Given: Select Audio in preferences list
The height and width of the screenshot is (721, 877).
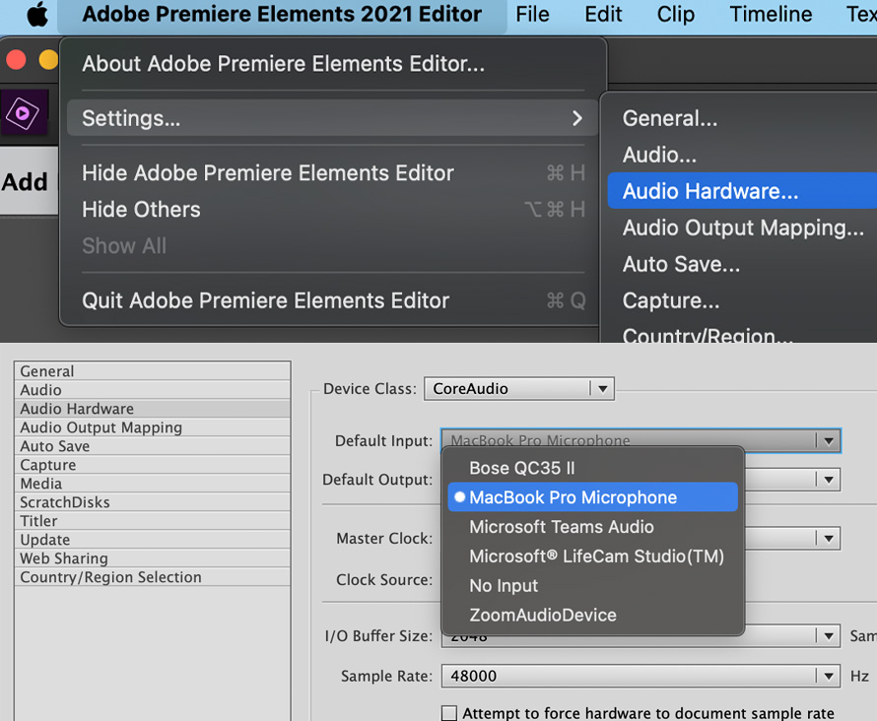Looking at the screenshot, I should point(152,390).
